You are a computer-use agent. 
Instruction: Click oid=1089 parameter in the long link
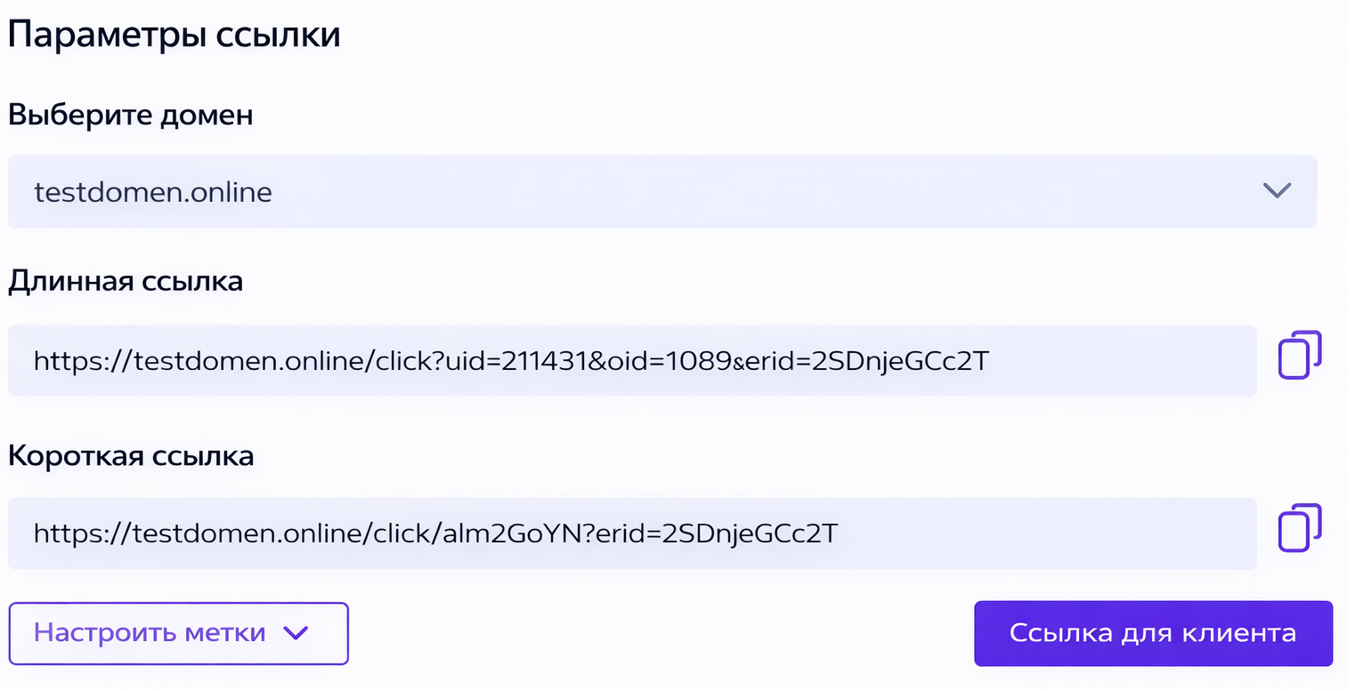(x=670, y=361)
